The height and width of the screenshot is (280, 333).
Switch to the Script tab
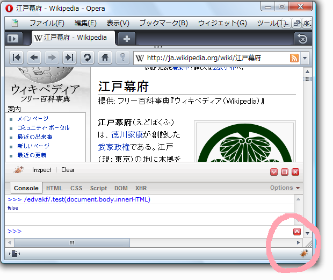[98, 188]
